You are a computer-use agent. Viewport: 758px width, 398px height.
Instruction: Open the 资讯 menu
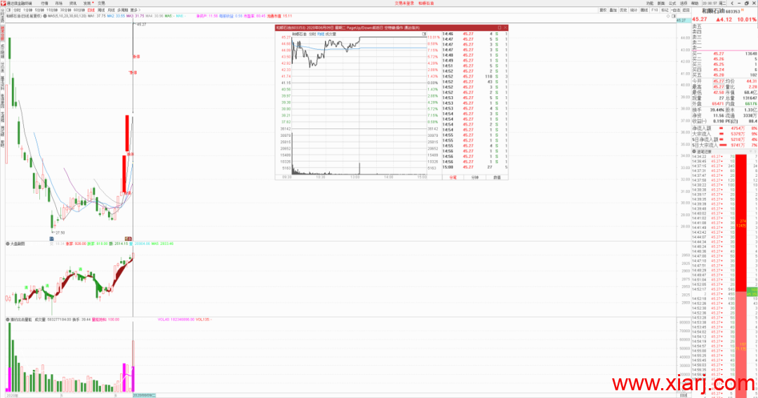pos(73,3)
